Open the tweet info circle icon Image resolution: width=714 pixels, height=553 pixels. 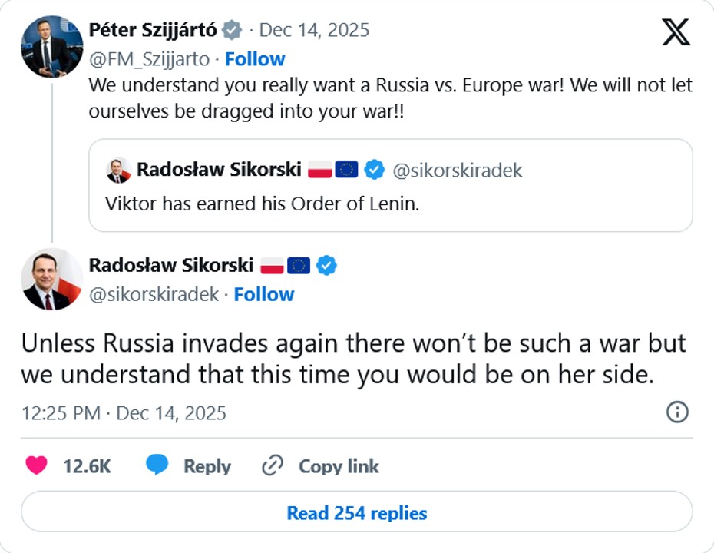pyautogui.click(x=676, y=412)
